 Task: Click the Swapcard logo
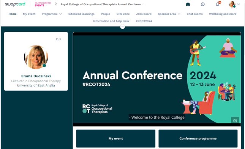[x=15, y=4]
